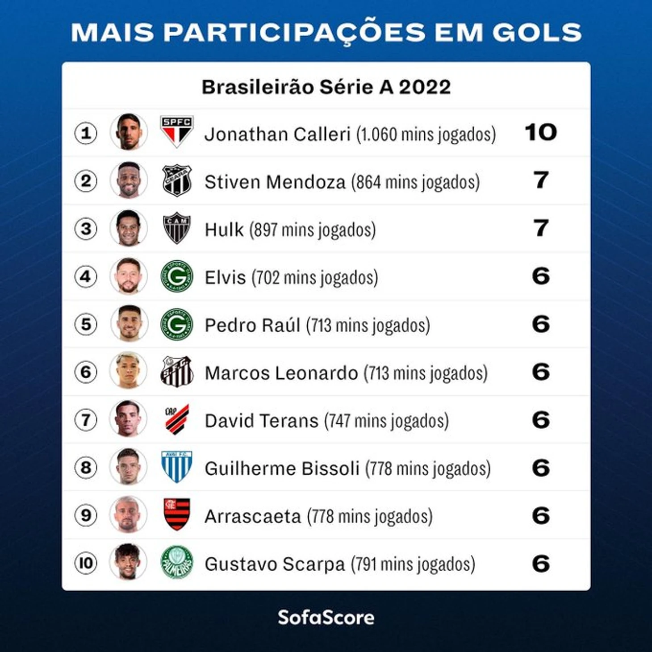
Task: Click the Flamengo club crest
Action: pos(177,514)
